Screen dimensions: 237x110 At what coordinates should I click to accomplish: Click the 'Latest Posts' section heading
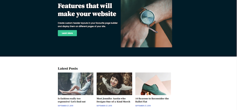[x=68, y=68]
